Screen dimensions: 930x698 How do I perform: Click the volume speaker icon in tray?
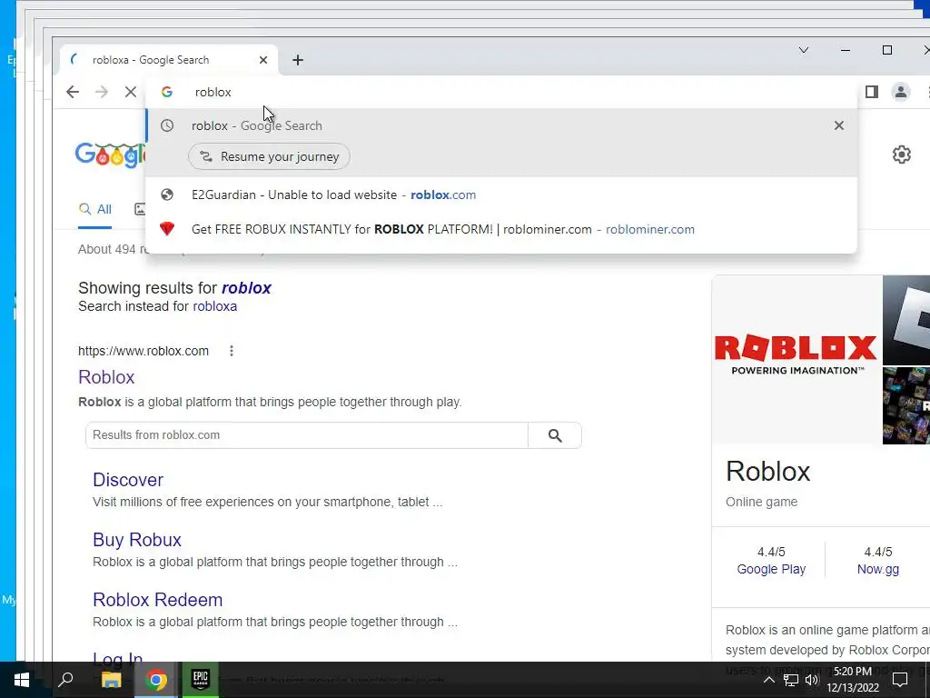pyautogui.click(x=812, y=680)
